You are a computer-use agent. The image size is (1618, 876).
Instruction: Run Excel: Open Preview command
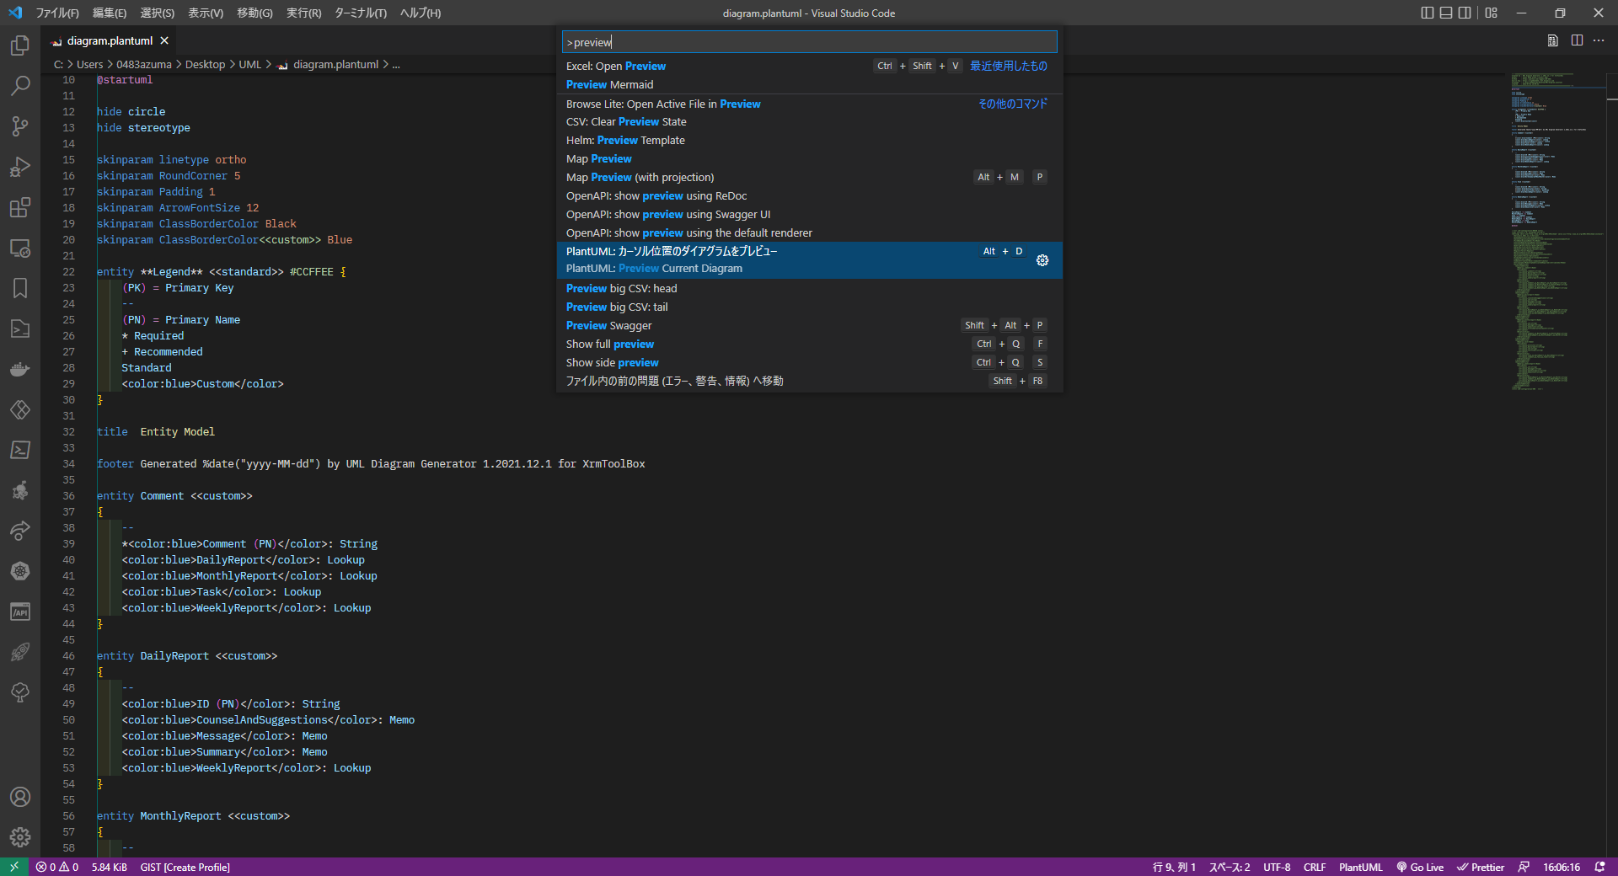[x=809, y=66]
